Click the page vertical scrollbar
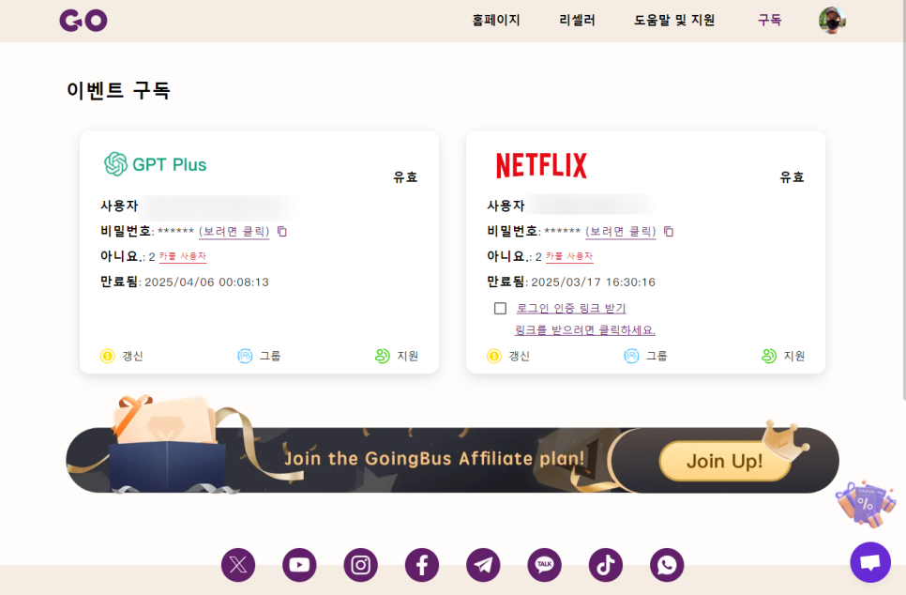 coord(904,200)
